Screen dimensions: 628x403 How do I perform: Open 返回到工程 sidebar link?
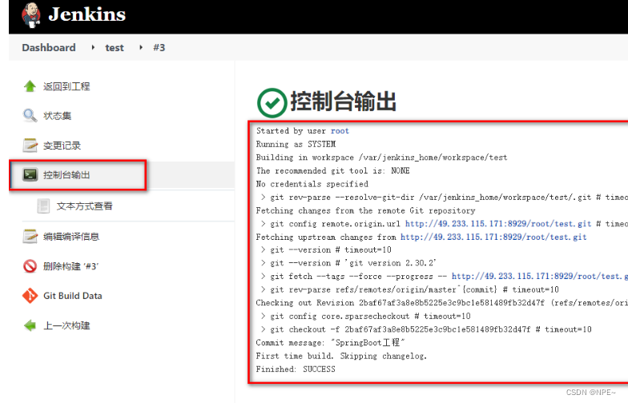(66, 86)
